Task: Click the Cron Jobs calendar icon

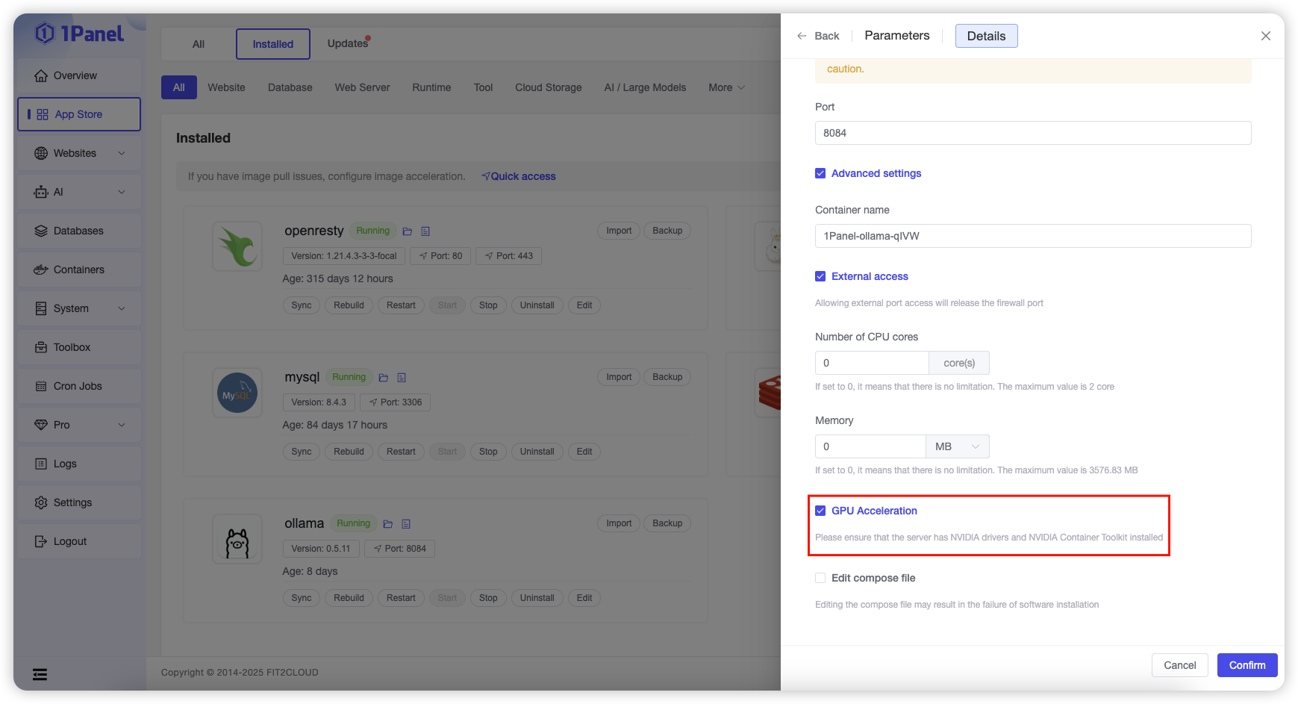Action: click(41, 386)
